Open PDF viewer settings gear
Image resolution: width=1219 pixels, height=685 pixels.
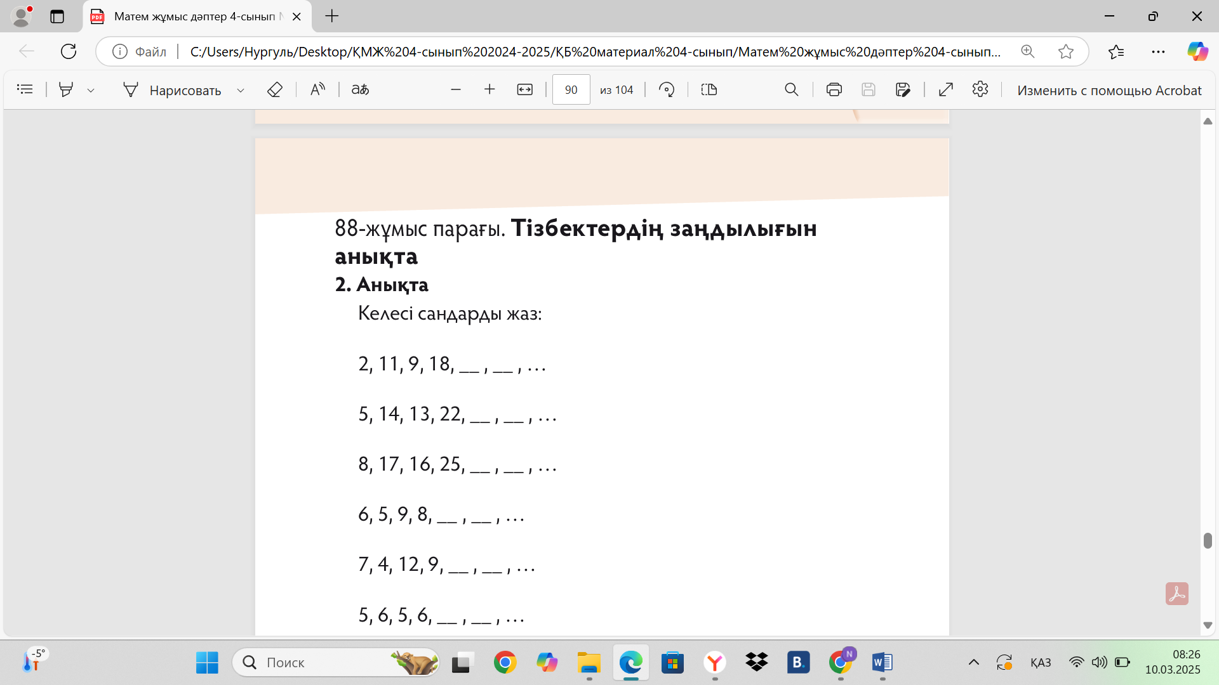980,89
